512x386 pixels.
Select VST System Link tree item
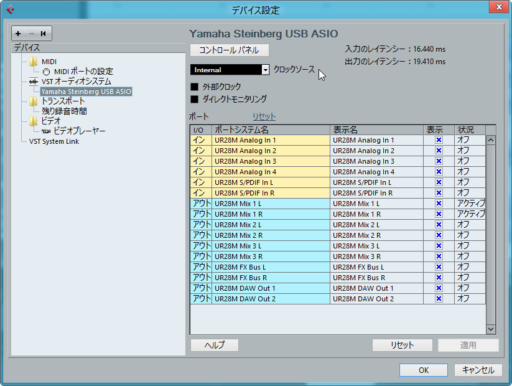[54, 141]
